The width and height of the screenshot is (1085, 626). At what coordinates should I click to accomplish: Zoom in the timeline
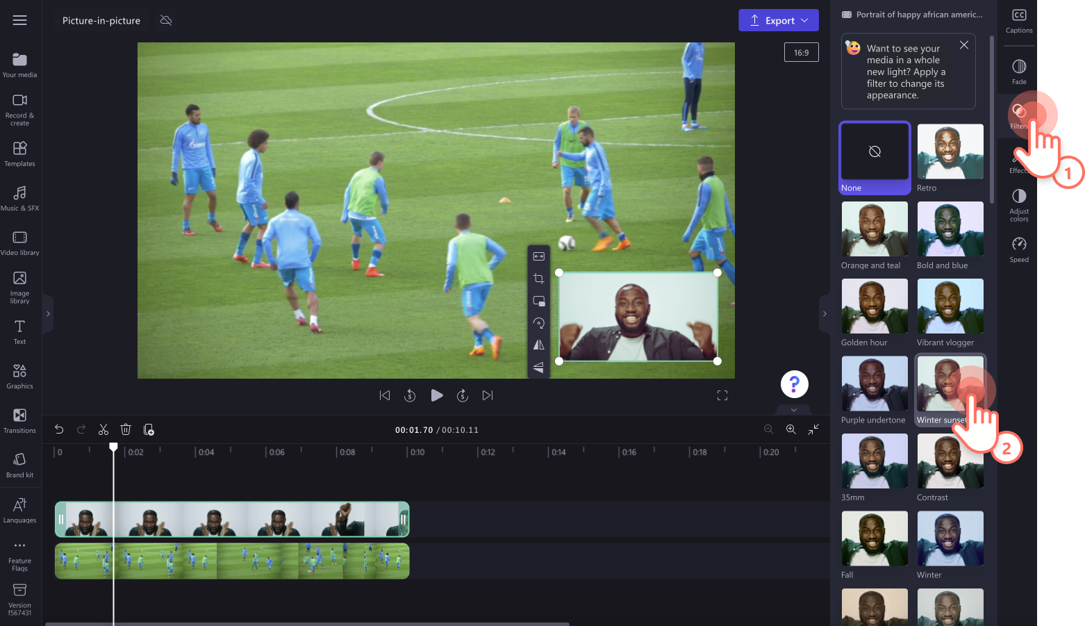pos(790,429)
